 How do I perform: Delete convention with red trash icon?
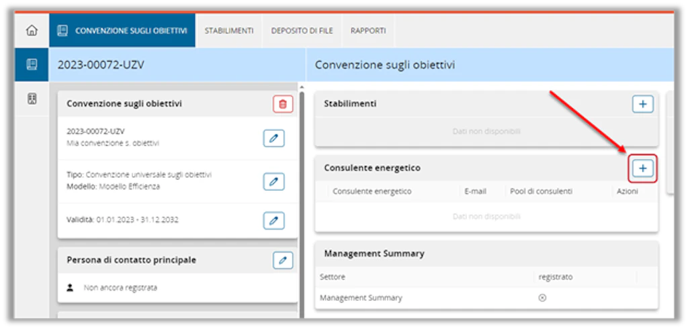coord(283,104)
